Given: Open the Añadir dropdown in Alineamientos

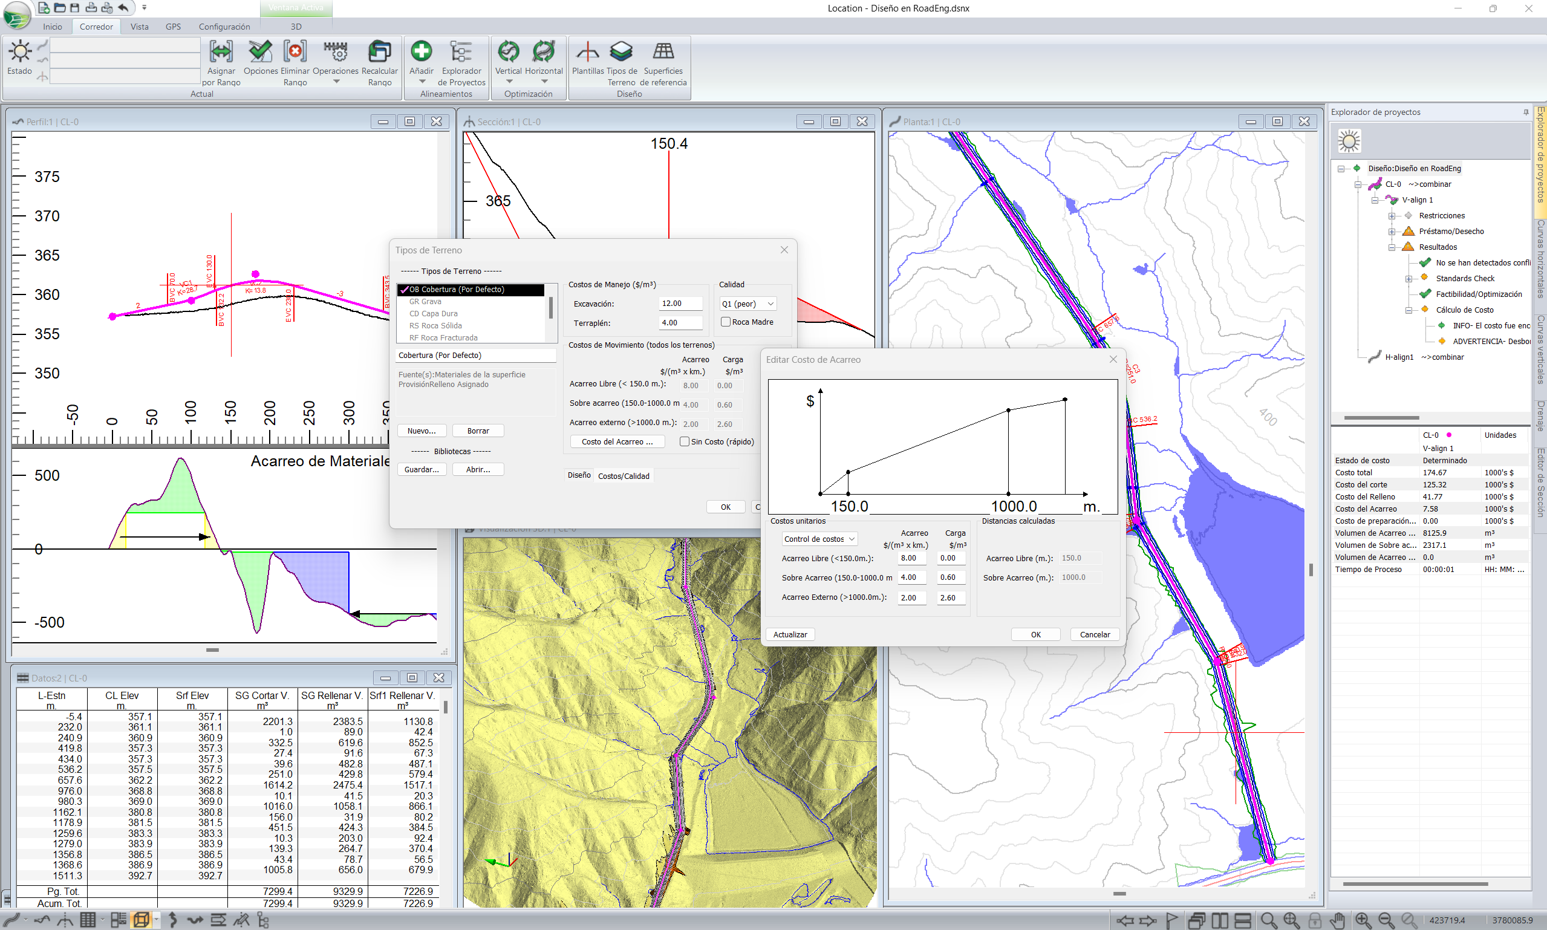Looking at the screenshot, I should 422,82.
